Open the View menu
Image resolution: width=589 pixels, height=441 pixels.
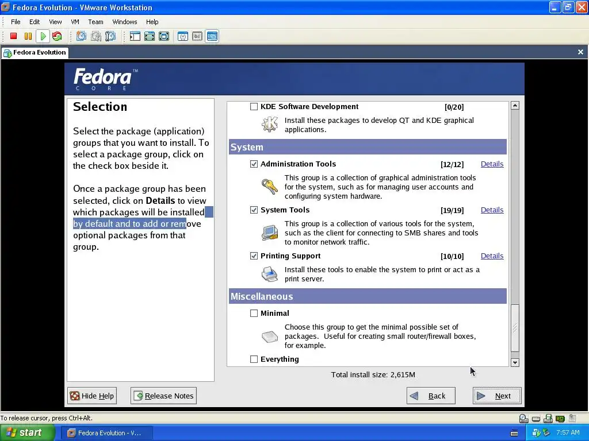(x=55, y=22)
